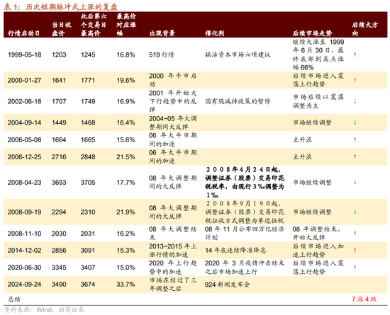This screenshot has height=315, width=390.
Task: Click the column header 催化剂
Action: coord(214,33)
